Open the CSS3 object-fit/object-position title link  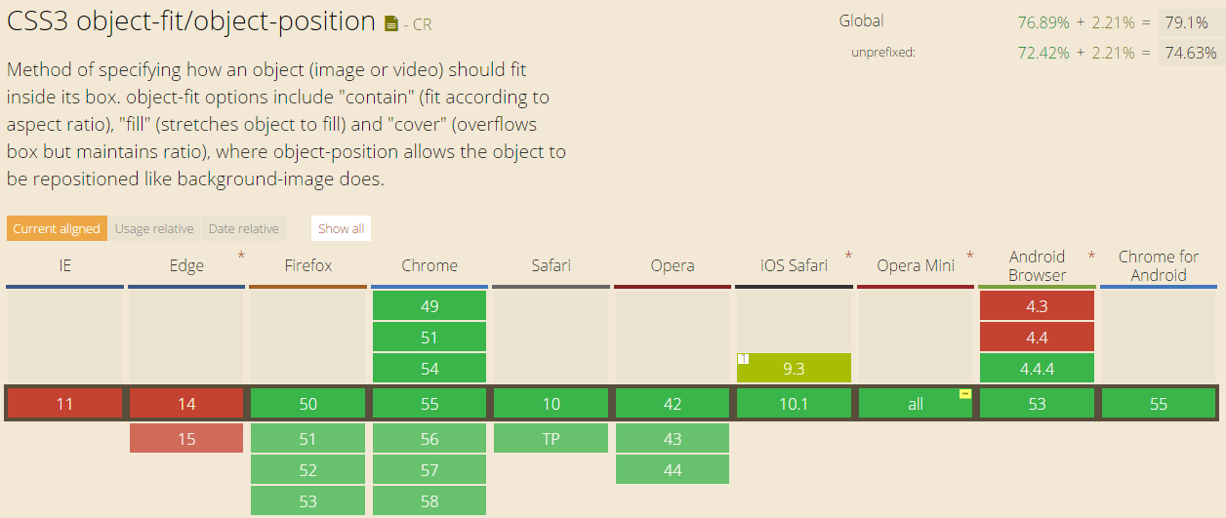click(191, 21)
